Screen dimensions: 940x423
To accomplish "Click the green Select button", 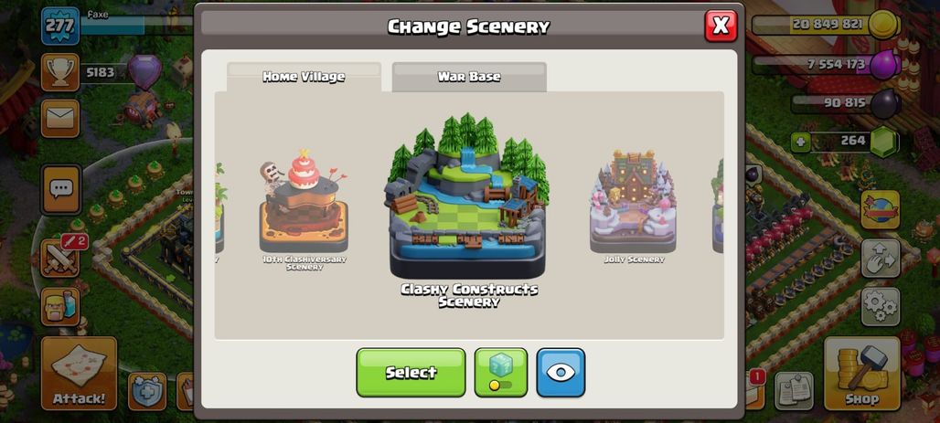I will (x=411, y=372).
